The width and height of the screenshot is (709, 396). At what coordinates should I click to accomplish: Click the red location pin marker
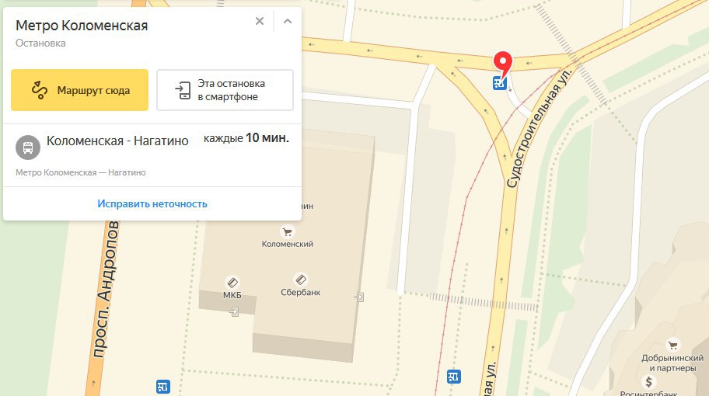point(502,63)
